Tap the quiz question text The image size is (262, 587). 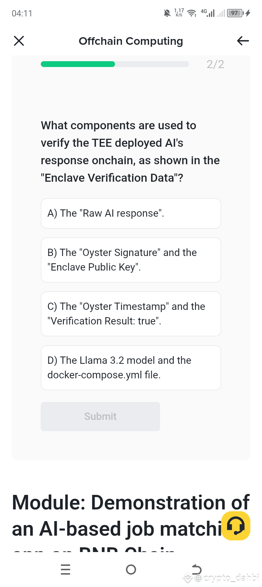point(130,151)
